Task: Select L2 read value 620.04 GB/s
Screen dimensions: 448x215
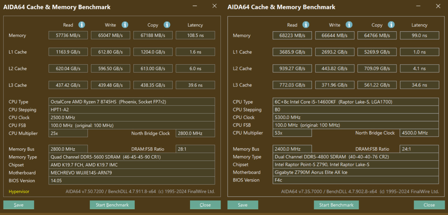Action: coord(68,68)
